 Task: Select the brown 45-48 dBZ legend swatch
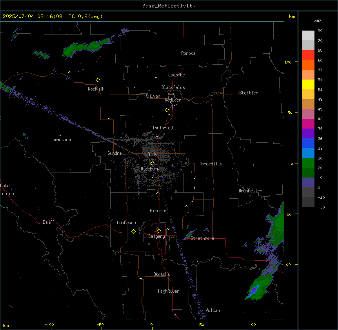coord(308,104)
